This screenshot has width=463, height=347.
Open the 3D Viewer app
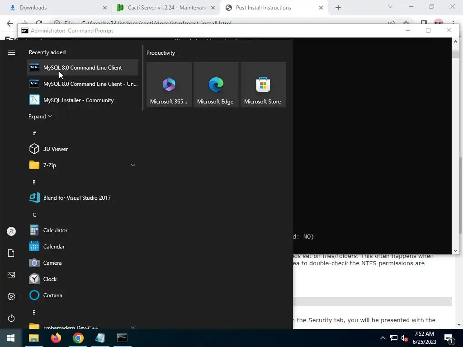click(83, 149)
